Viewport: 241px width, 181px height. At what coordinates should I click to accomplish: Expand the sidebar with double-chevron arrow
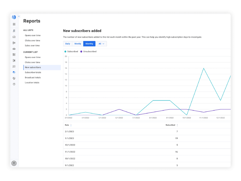[x=19, y=16]
